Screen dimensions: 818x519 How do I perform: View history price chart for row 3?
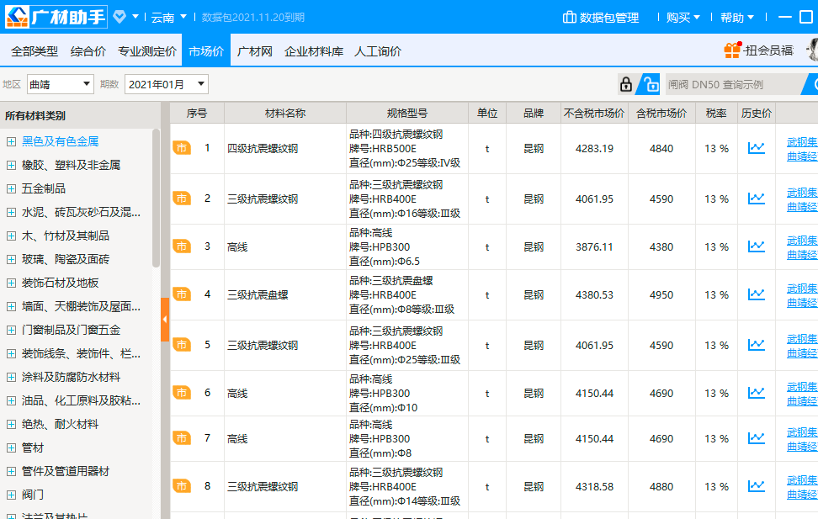756,246
